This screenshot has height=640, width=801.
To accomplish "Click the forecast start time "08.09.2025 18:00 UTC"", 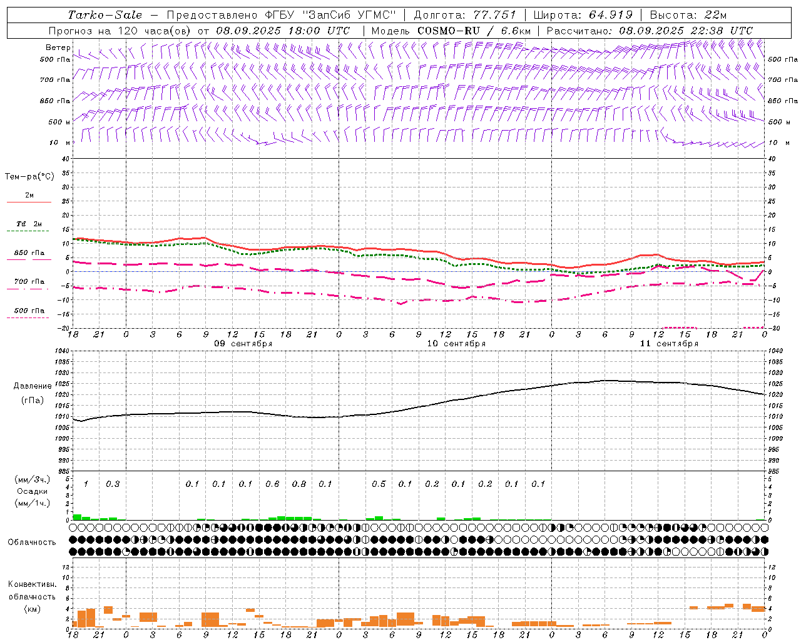I will coord(283,30).
